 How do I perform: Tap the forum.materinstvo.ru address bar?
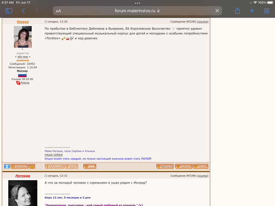click(137, 11)
